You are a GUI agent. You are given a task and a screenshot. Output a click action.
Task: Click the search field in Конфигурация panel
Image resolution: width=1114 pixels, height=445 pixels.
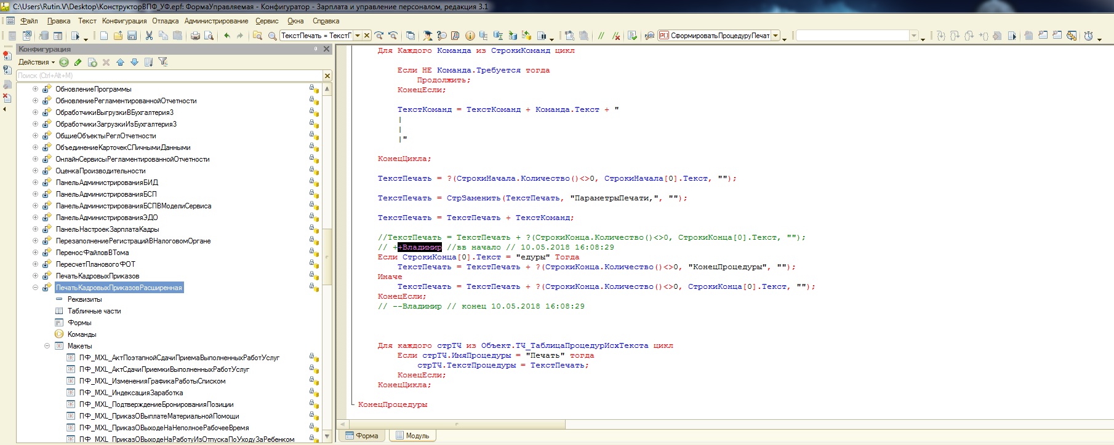tap(169, 76)
